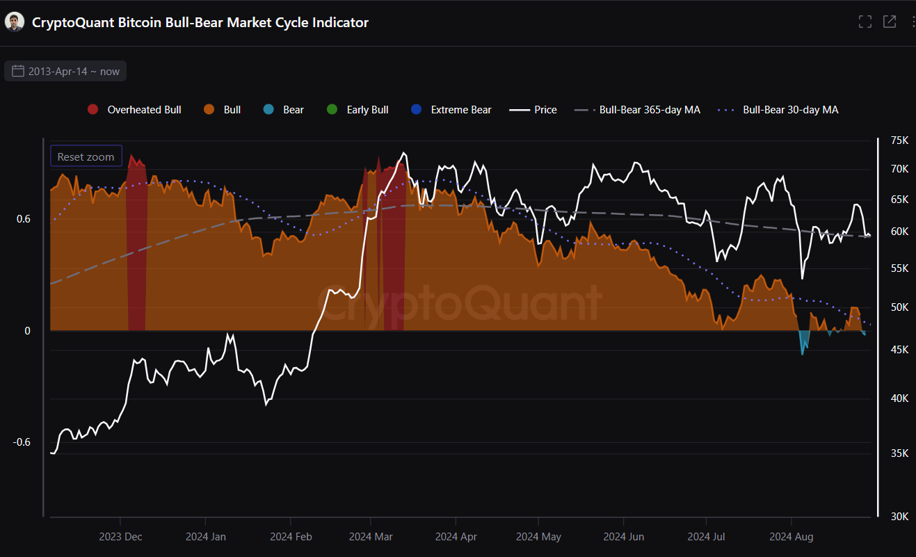Open chart in new window icon
This screenshot has width=916, height=557.
point(890,22)
